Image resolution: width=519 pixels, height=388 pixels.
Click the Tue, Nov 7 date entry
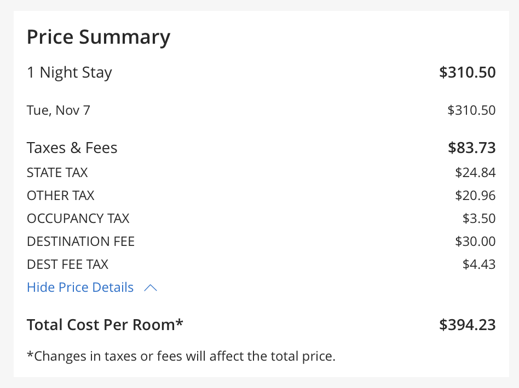point(58,110)
